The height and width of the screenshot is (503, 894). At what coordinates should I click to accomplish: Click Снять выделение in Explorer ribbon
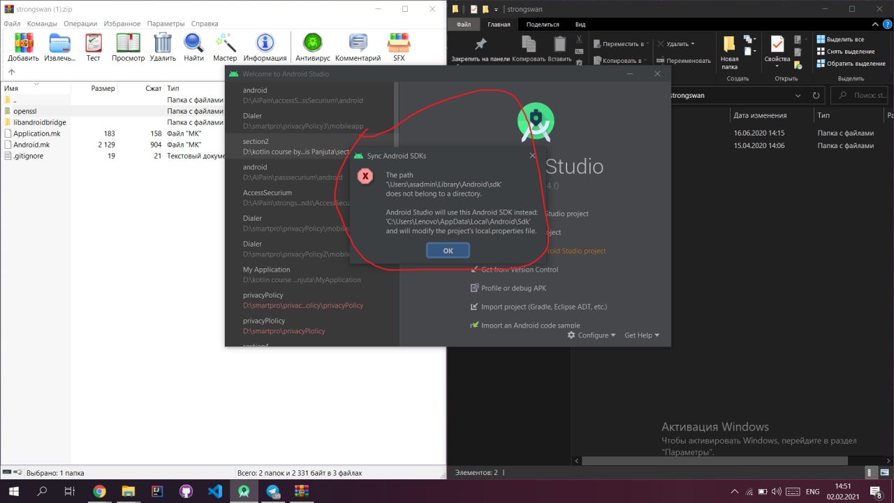tap(845, 52)
